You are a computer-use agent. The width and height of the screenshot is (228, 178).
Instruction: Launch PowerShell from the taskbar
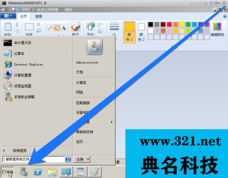38,172
